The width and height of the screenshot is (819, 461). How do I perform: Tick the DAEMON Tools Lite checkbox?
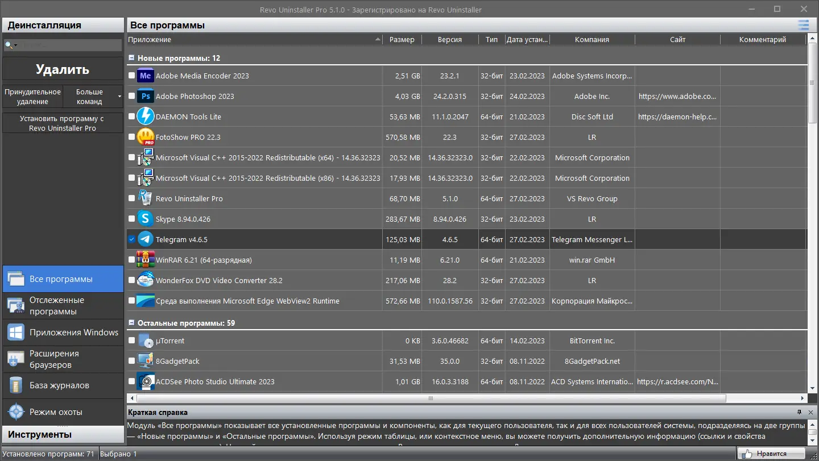click(x=132, y=117)
